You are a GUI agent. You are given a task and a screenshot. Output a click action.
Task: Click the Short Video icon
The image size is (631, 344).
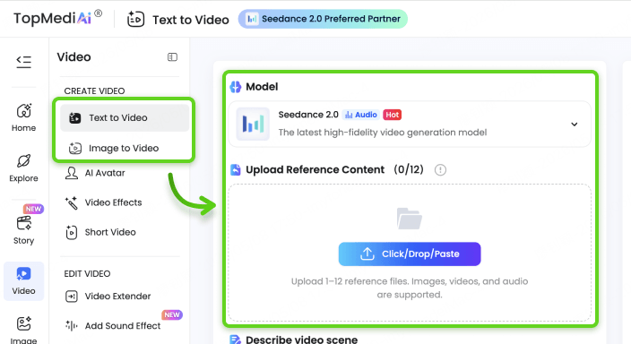pyautogui.click(x=71, y=232)
